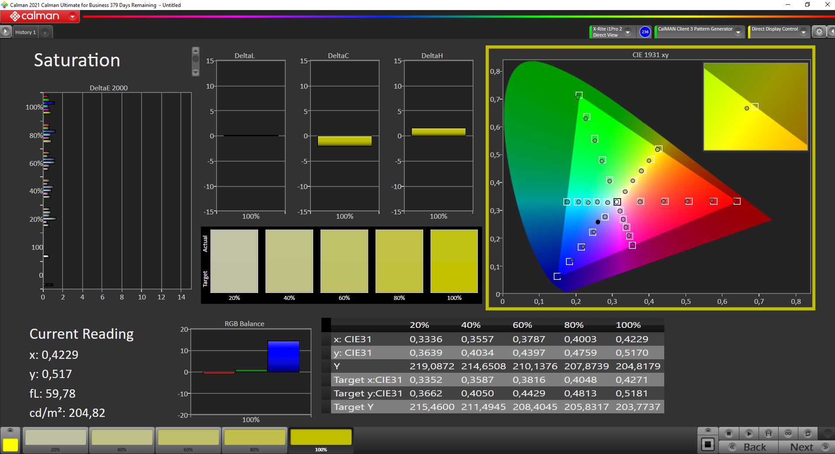Switch to the History 1 tab
The height and width of the screenshot is (454, 835).
[25, 32]
